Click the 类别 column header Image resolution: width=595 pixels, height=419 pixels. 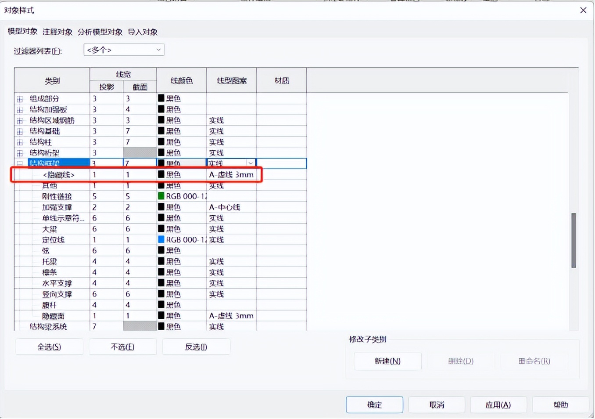coord(52,80)
